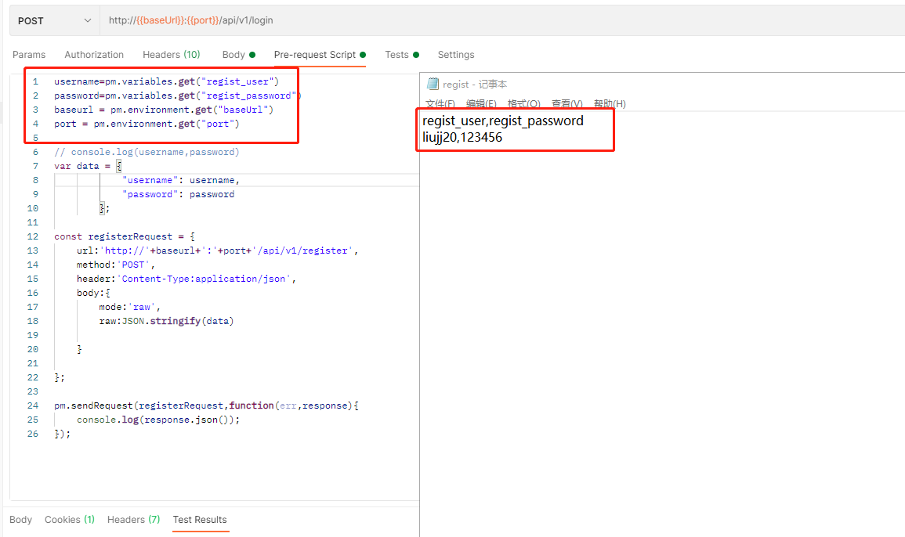The width and height of the screenshot is (905, 537).
Task: Open the Settings tab
Action: (x=456, y=55)
